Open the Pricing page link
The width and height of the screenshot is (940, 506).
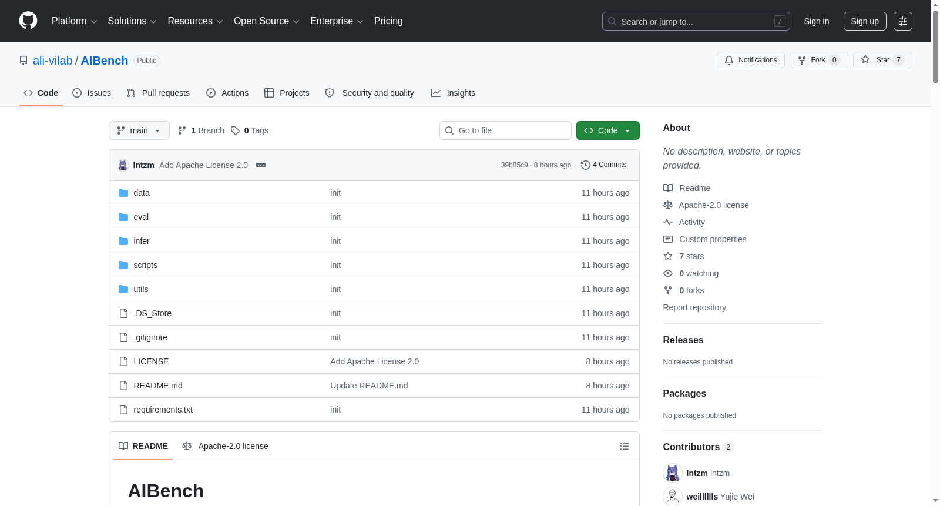coord(388,21)
